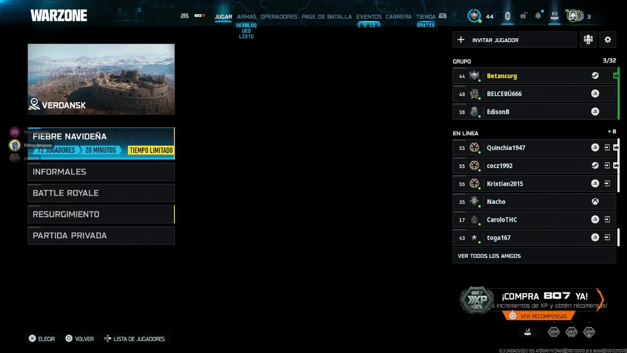Click the VOLVER prompt at bottom
Image resolution: width=627 pixels, height=353 pixels.
(x=79, y=339)
